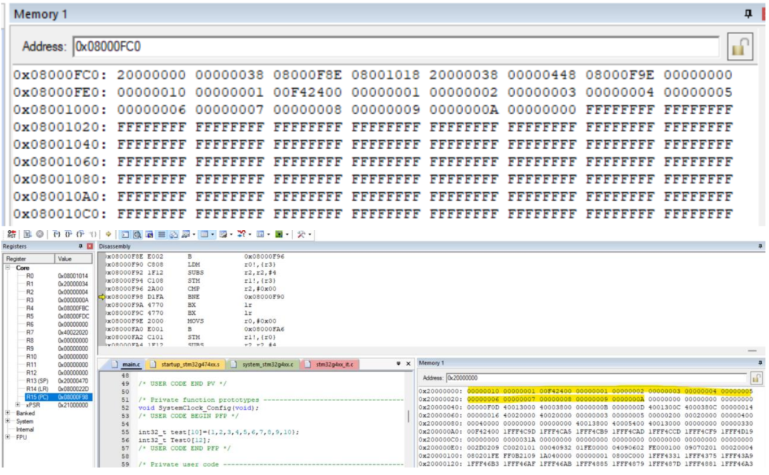769x475 pixels.
Task: Click the Step Over toolbar icon
Action: click(68, 234)
